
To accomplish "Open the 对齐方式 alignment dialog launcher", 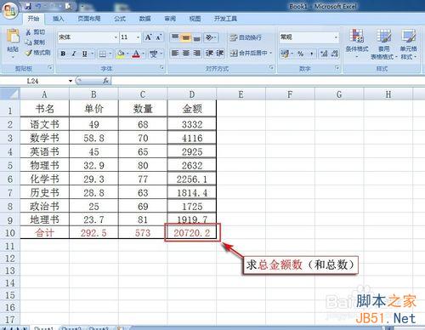I will pos(271,67).
